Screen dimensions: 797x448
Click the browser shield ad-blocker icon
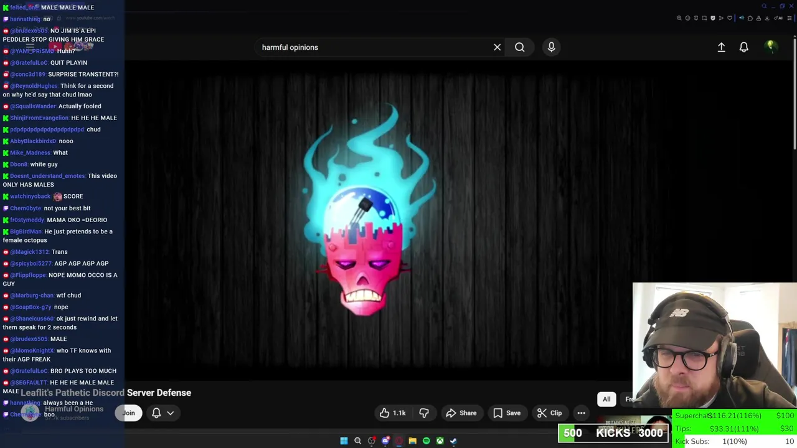(x=713, y=18)
